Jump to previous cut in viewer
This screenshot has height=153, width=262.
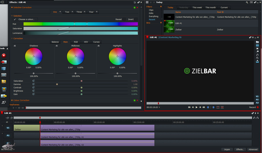pos(189,107)
